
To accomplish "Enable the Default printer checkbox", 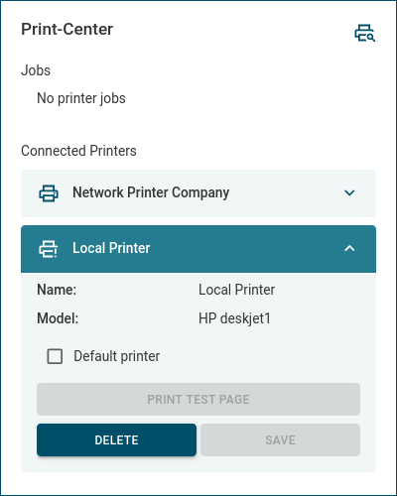I will [x=55, y=356].
